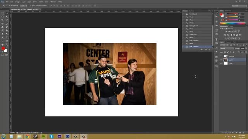Select the Paint Bucket tool in toolbox
The height and width of the screenshot is (139, 248).
point(7,31)
